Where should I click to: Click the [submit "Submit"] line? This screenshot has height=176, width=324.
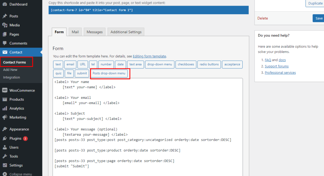pos(72,166)
